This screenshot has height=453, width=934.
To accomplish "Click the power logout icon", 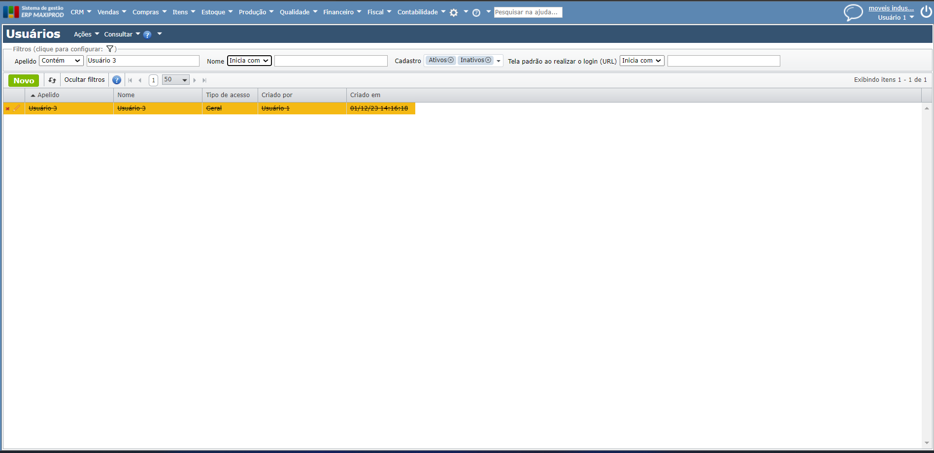I will (x=926, y=12).
